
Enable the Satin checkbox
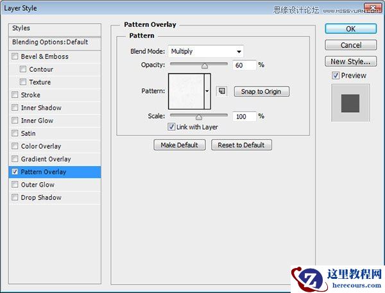15,133
